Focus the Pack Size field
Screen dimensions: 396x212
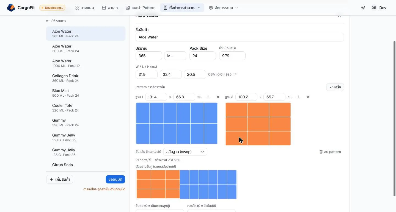[202, 56]
